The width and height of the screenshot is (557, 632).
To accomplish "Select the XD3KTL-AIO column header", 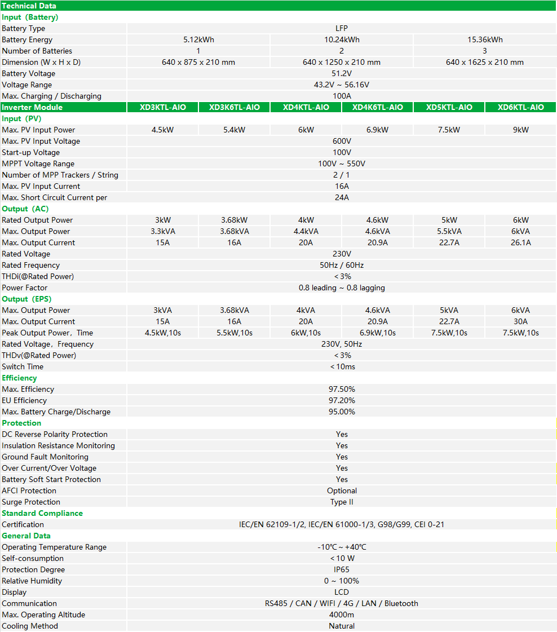I will click(x=163, y=107).
